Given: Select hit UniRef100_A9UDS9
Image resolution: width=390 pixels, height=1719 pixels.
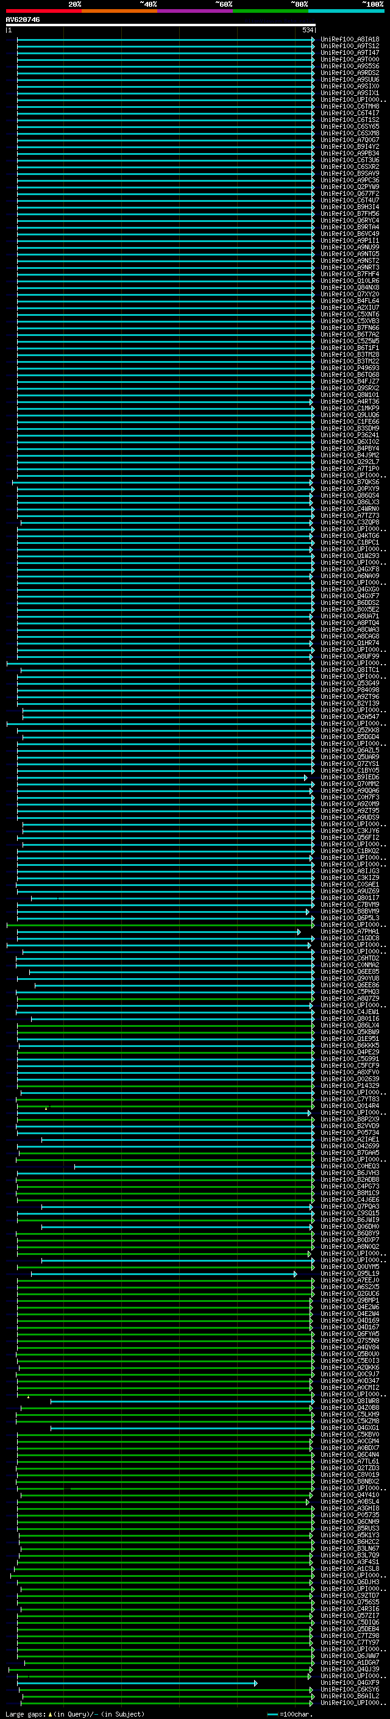Looking at the screenshot, I should click(350, 818).
